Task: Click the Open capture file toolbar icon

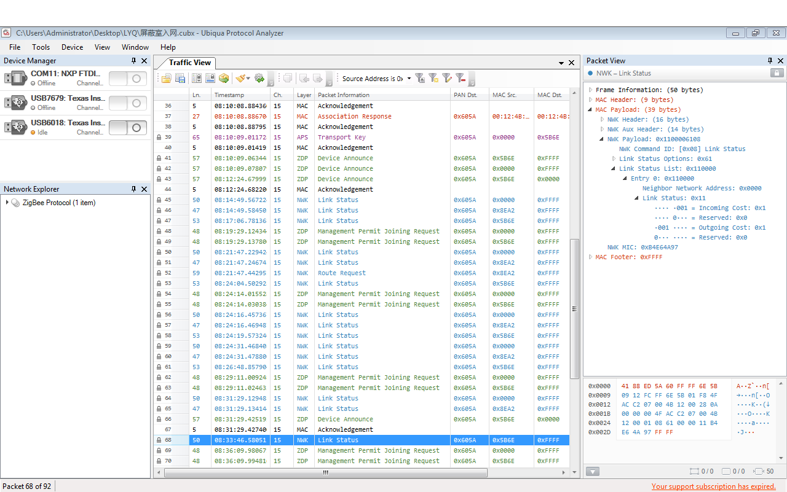Action: click(166, 79)
